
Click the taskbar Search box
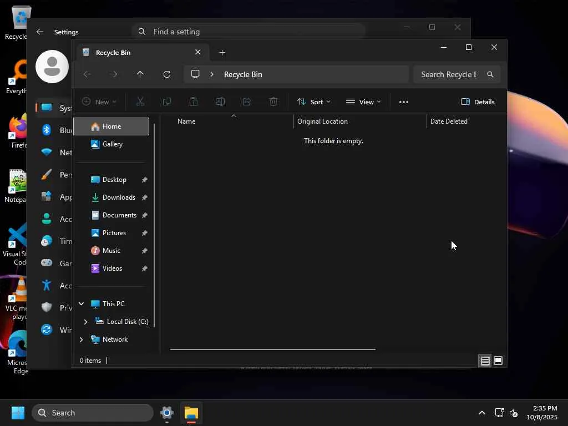pos(93,413)
